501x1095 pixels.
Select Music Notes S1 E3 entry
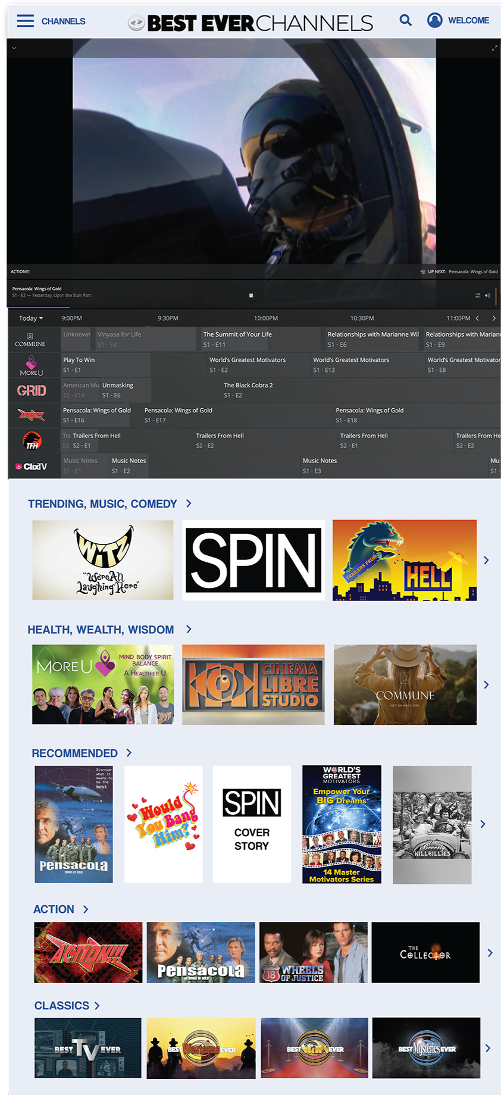pyautogui.click(x=393, y=465)
